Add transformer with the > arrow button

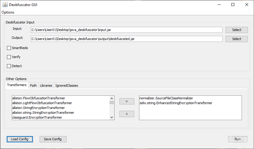pyautogui.click(x=127, y=101)
